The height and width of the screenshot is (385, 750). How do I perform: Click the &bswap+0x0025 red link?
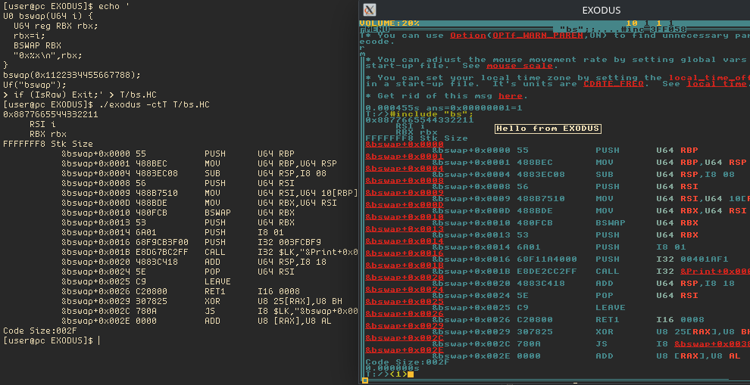[405, 301]
